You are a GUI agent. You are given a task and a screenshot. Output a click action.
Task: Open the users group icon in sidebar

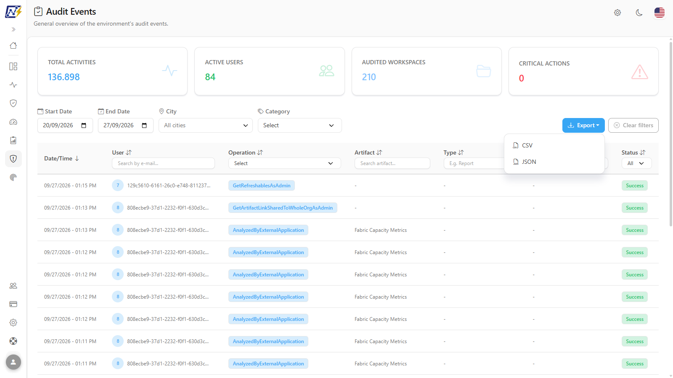click(13, 286)
